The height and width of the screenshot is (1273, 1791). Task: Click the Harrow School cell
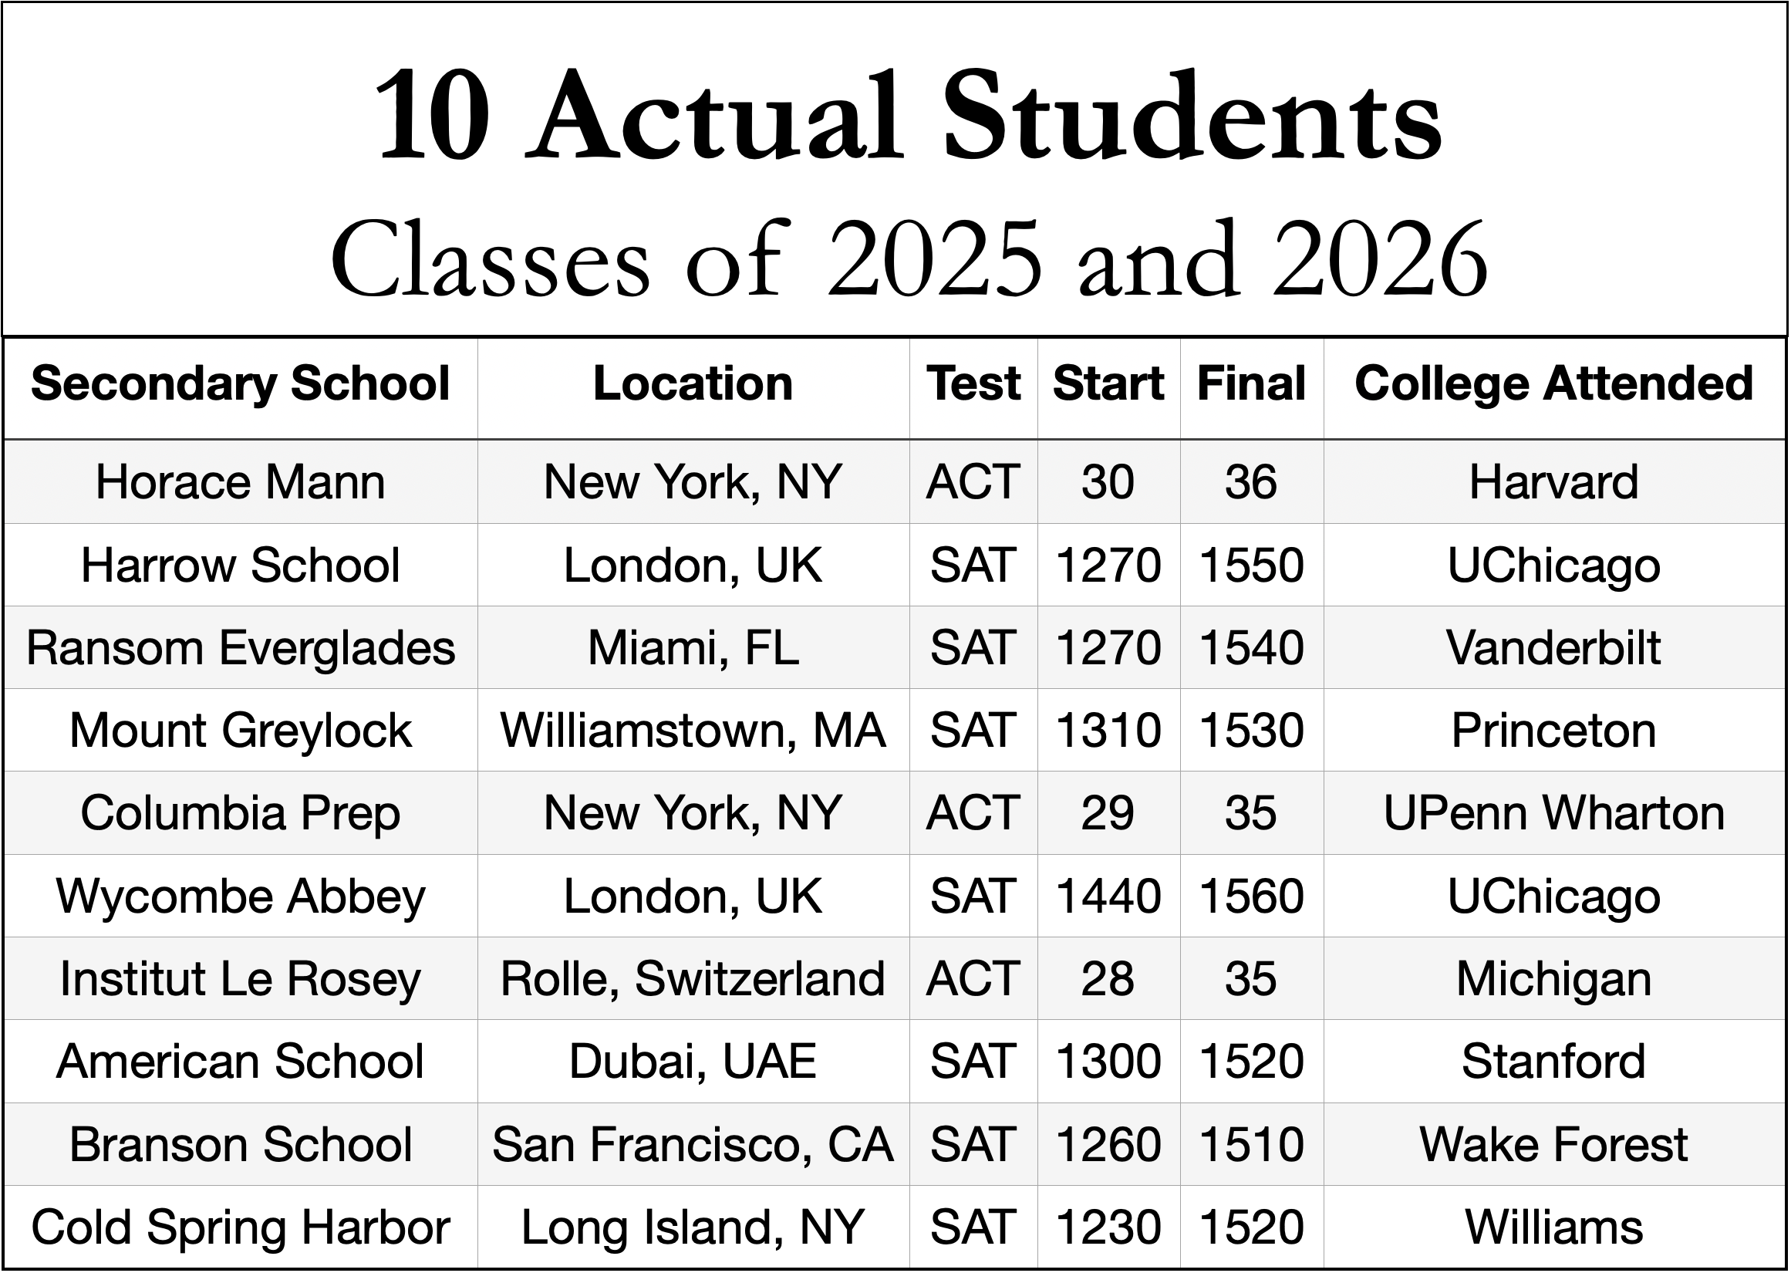[x=240, y=566]
